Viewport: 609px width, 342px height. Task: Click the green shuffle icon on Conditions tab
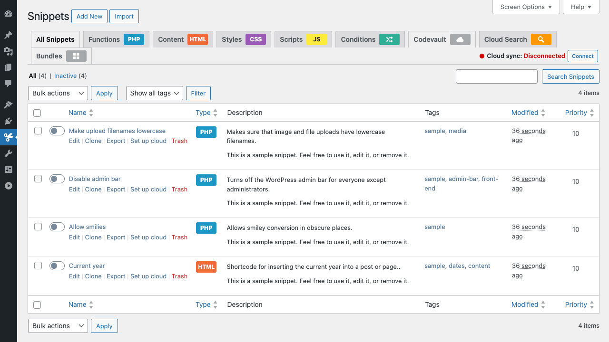point(389,39)
